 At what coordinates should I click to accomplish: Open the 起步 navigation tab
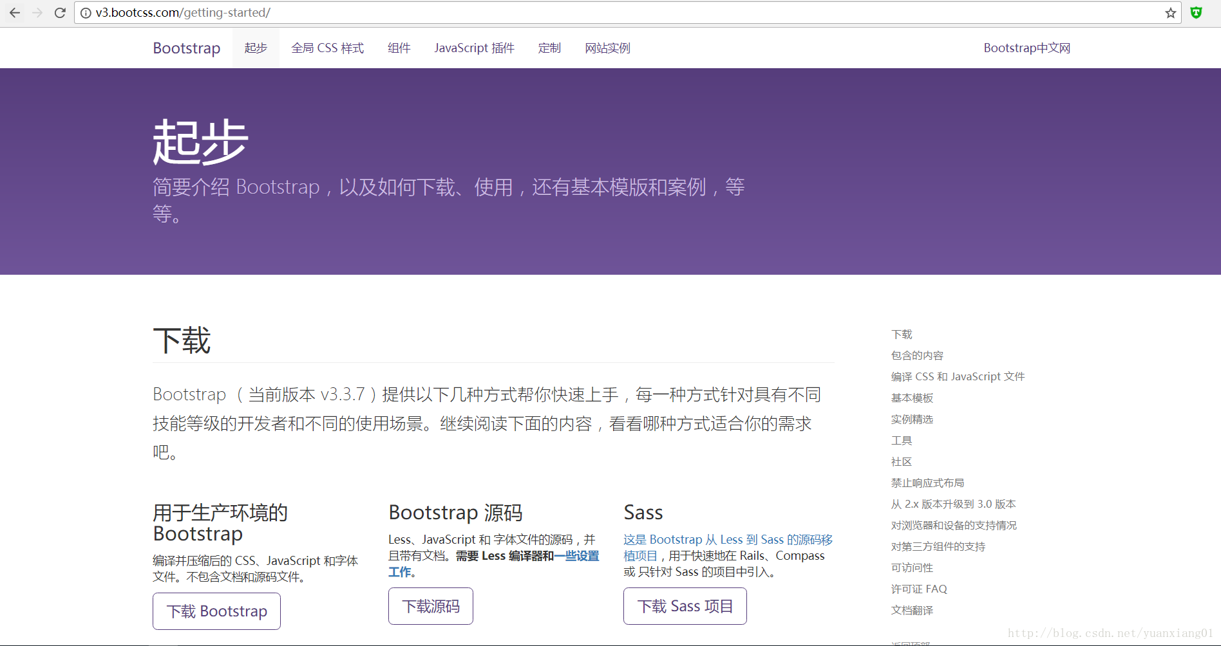point(256,48)
